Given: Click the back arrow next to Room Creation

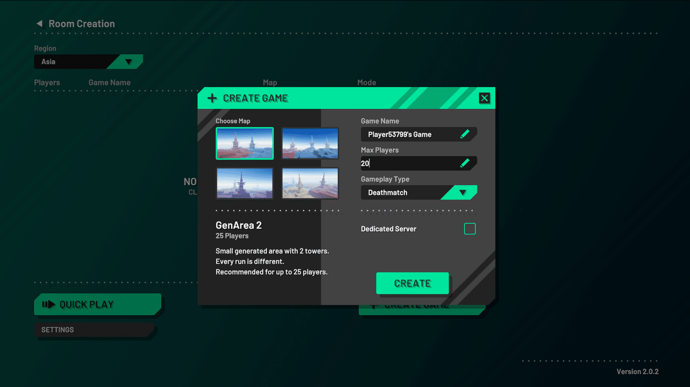Looking at the screenshot, I should [x=39, y=24].
